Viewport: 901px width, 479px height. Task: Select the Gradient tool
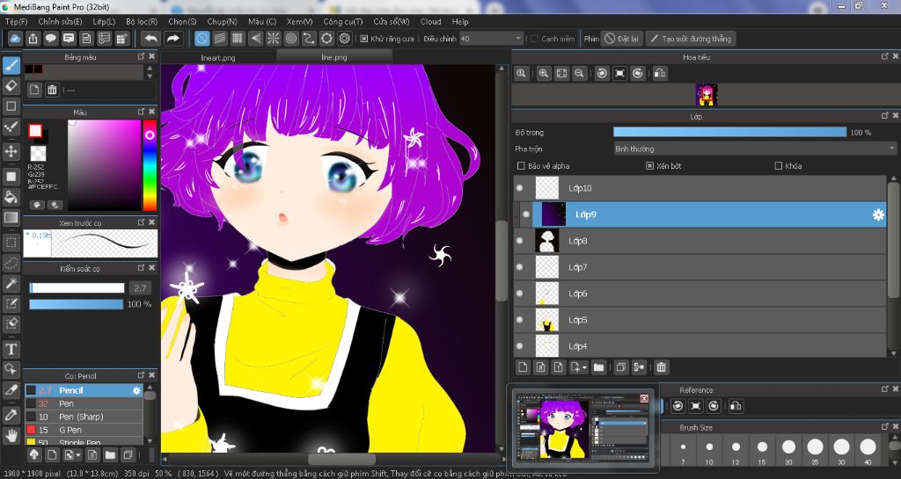pos(11,217)
